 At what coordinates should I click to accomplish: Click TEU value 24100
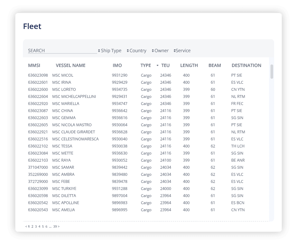point(165,160)
